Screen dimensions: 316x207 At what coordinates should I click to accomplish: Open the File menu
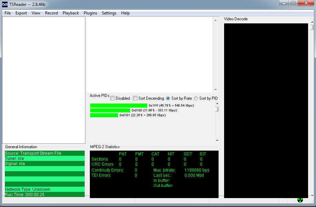8,13
